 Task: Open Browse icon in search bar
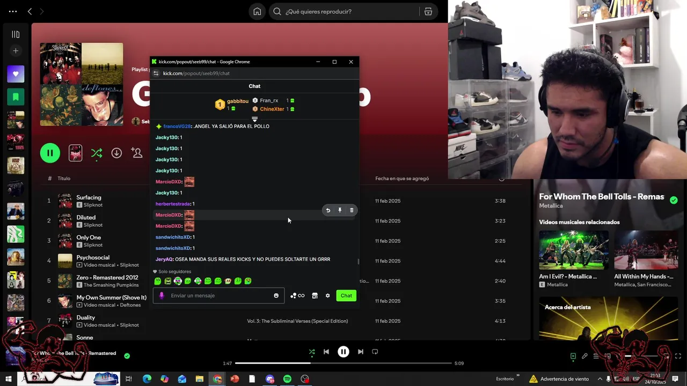point(428,11)
